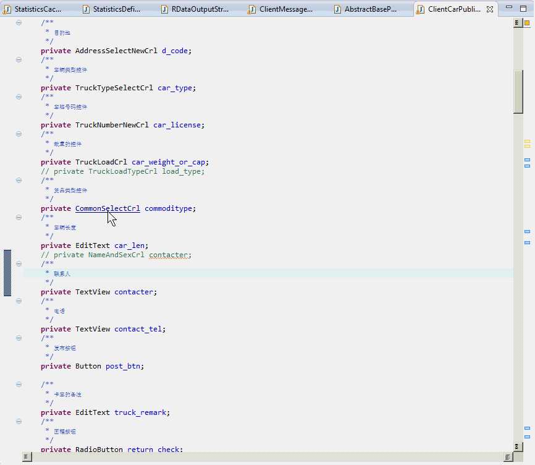Click the RadioButton type name
The image size is (535, 465).
(x=99, y=450)
